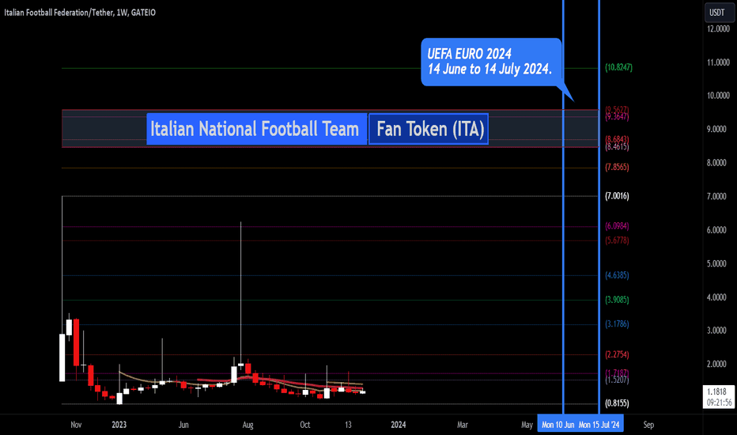Click 4.0000 on the price axis
The height and width of the screenshot is (435, 737).
click(718, 297)
